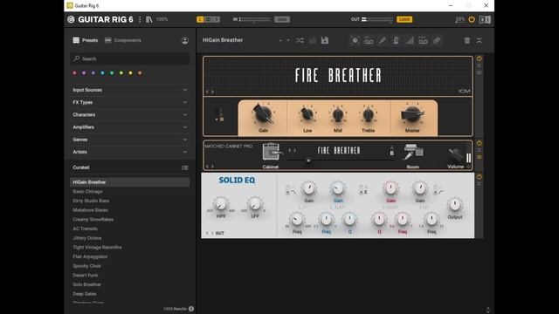The height and width of the screenshot is (314, 559).
Task: Select the Dirty Studio Bass preset
Action: pos(91,201)
